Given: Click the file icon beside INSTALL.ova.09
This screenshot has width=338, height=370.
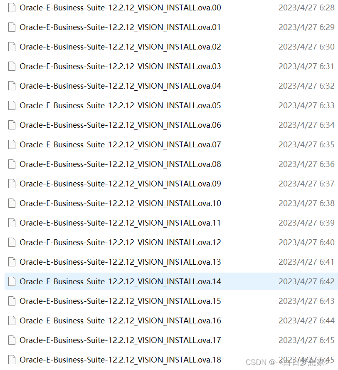Looking at the screenshot, I should click(11, 184).
